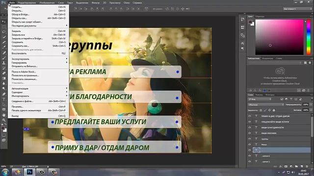Open the blending mode dropdown
Screen dimensions: 314x176
(x=266, y=105)
